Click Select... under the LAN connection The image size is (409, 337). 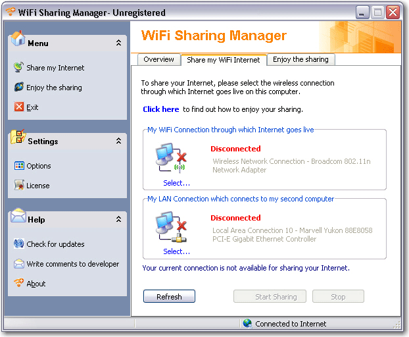pyautogui.click(x=177, y=251)
